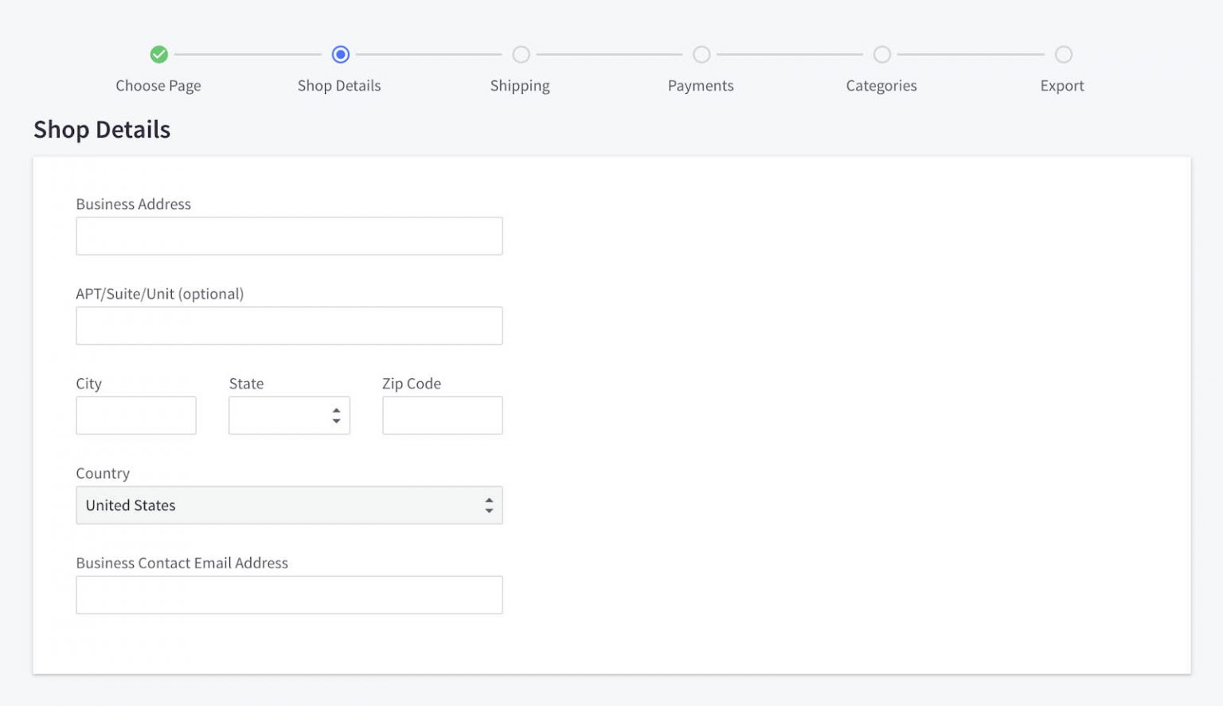Click the Categories step circle

881,54
